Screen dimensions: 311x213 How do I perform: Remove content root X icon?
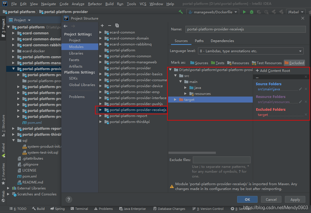coord(306,77)
